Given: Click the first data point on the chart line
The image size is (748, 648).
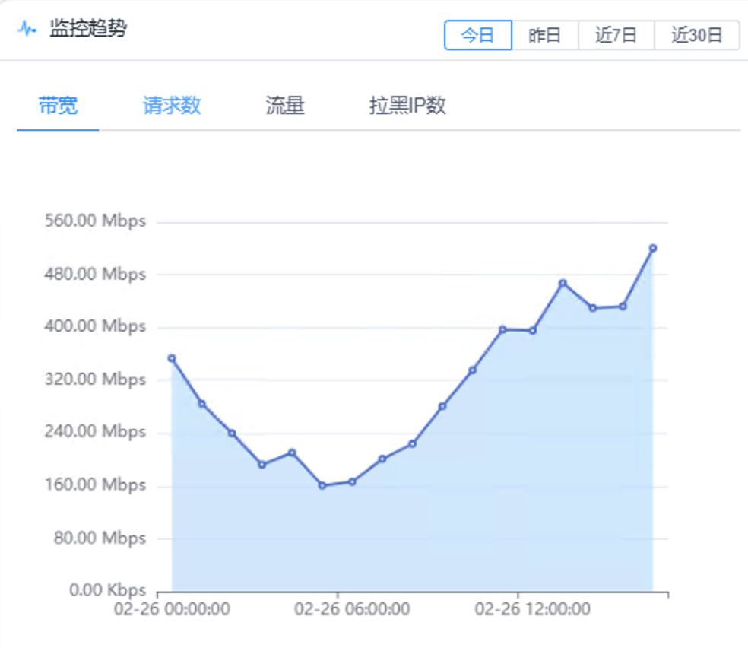Looking at the screenshot, I should [x=172, y=358].
